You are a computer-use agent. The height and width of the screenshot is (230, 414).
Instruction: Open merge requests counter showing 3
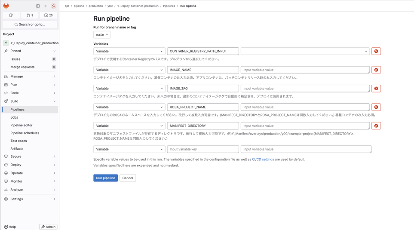(x=30, y=15)
